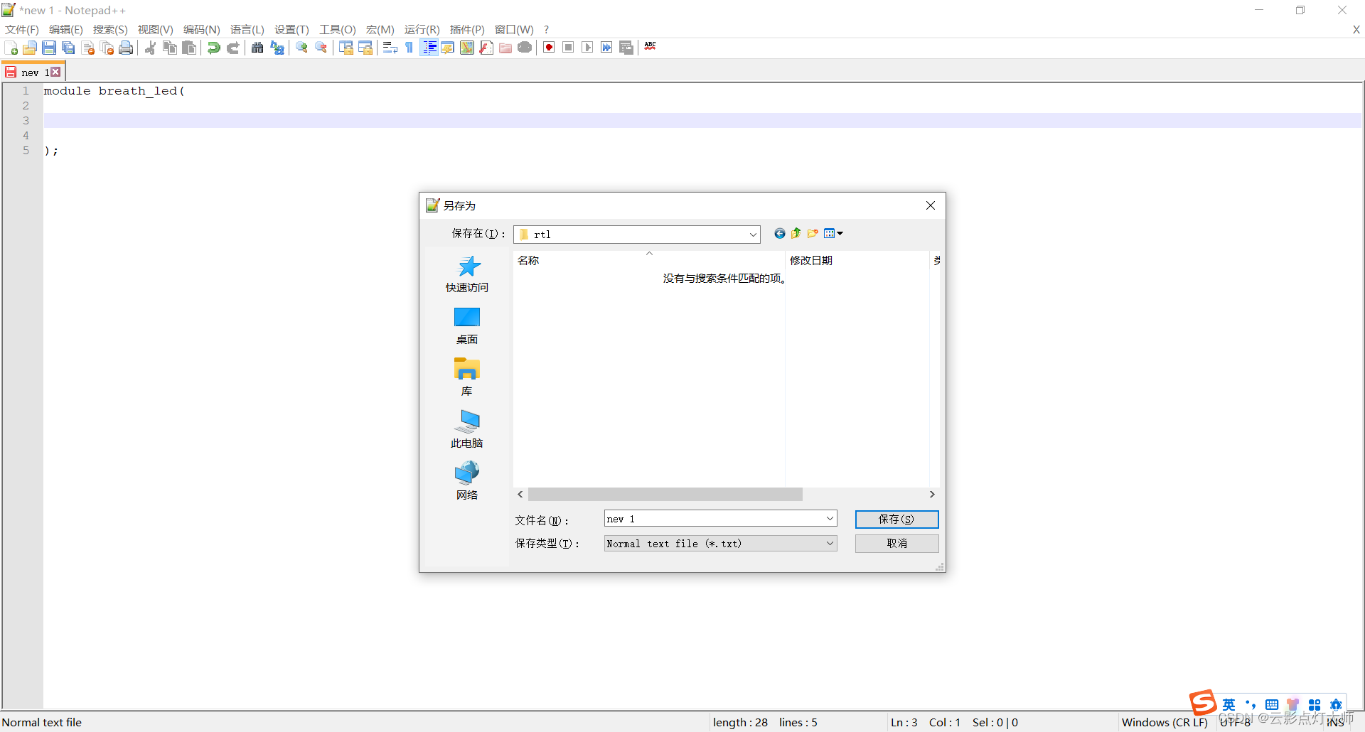Click the Close All toolbar icon
This screenshot has height=732, width=1365.
107,48
